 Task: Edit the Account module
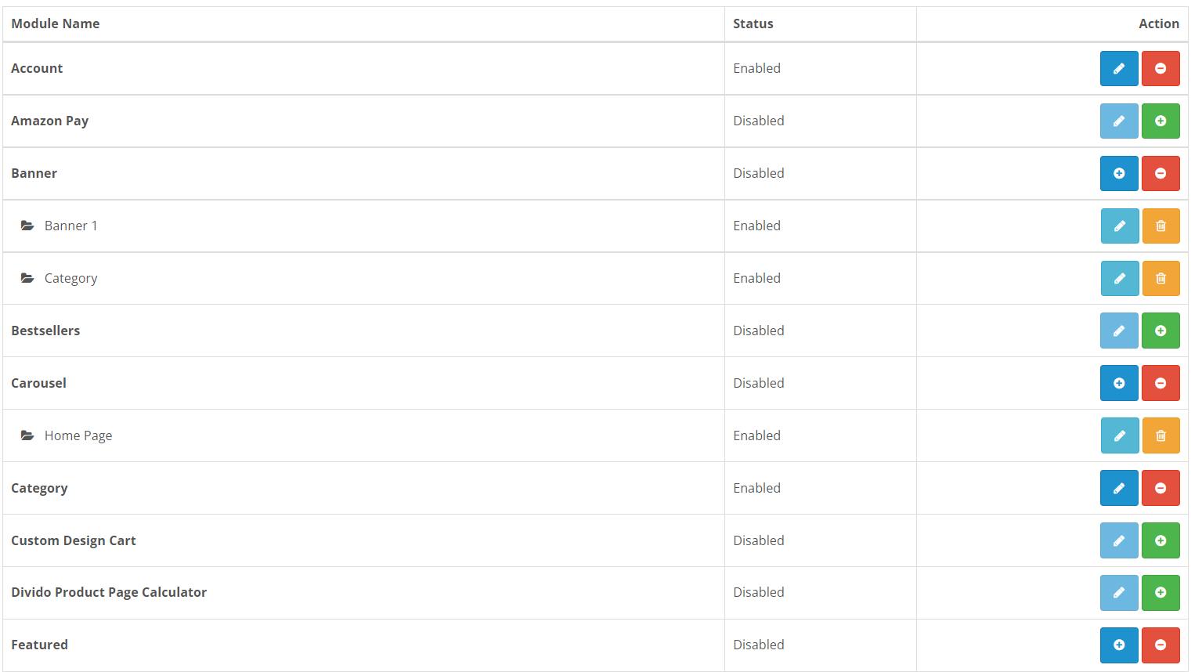point(1119,68)
